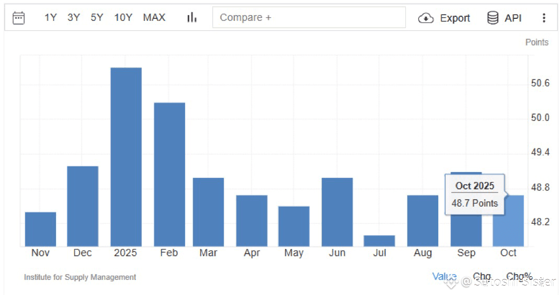Select the Jul bar in chart
The height and width of the screenshot is (295, 560).
click(379, 241)
